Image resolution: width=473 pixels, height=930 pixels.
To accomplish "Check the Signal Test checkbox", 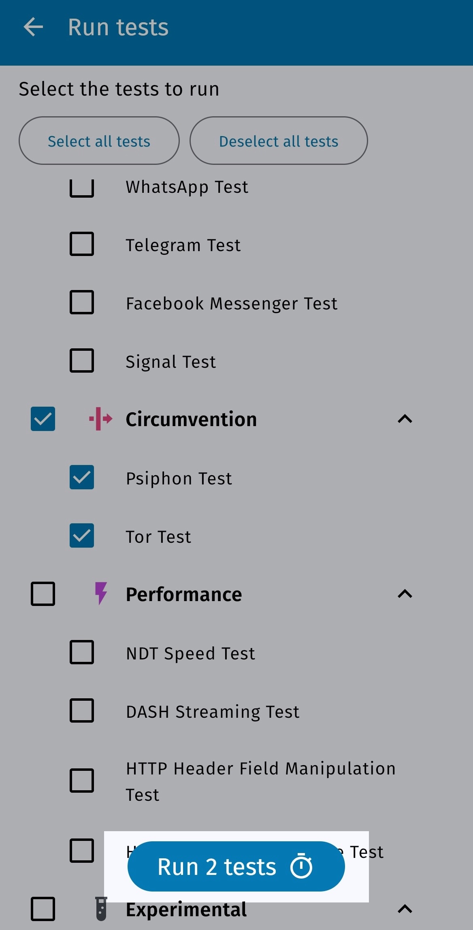I will 82,360.
